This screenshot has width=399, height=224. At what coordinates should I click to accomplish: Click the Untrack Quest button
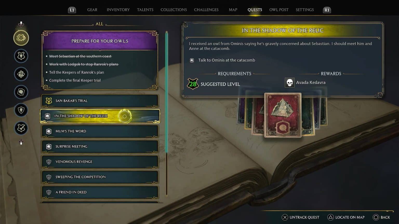click(301, 217)
